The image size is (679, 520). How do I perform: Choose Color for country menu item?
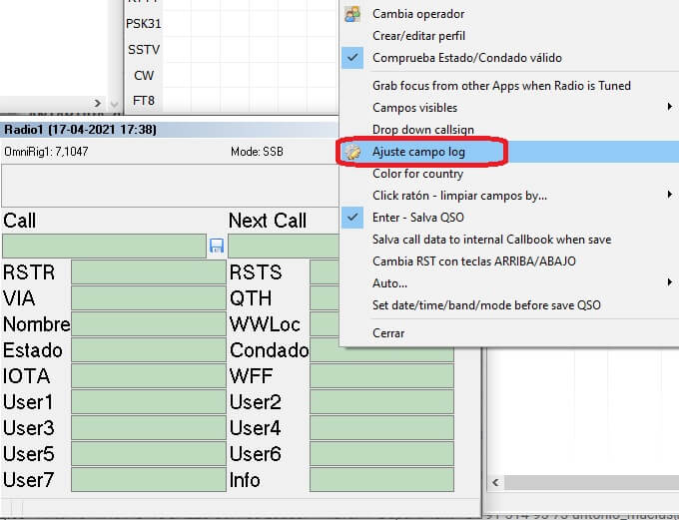coord(417,174)
